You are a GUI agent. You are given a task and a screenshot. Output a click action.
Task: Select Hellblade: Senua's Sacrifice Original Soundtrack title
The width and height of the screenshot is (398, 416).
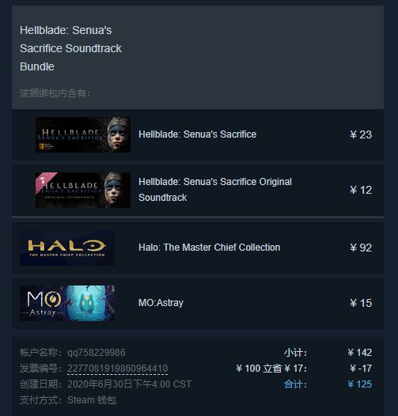215,190
